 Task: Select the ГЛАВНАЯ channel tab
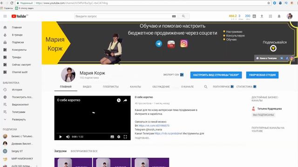[x=66, y=87]
